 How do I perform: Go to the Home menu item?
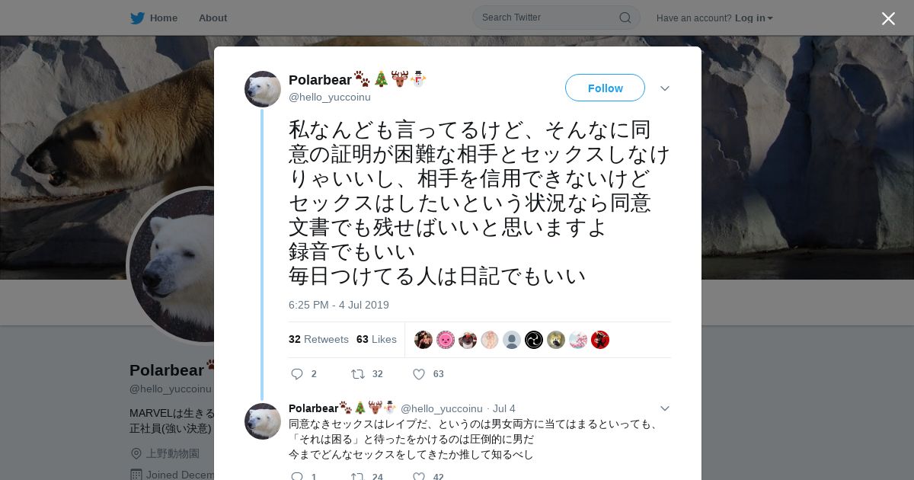coord(163,18)
